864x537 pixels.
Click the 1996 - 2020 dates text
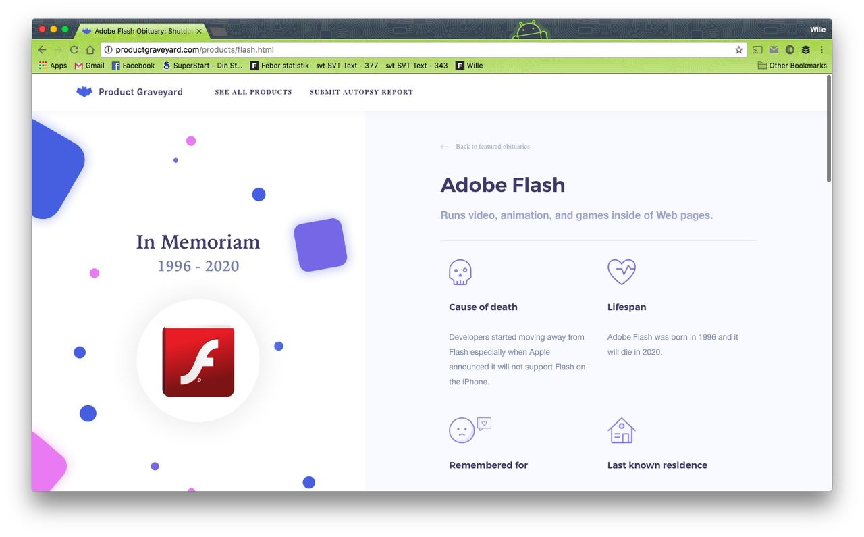[198, 266]
